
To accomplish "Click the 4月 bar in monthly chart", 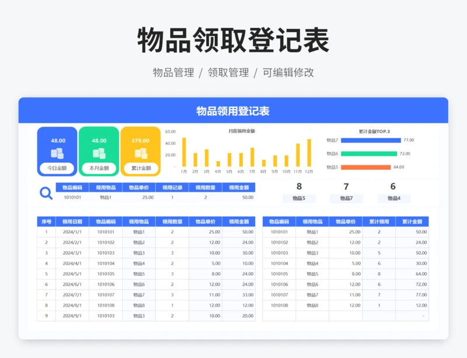I will (x=218, y=164).
